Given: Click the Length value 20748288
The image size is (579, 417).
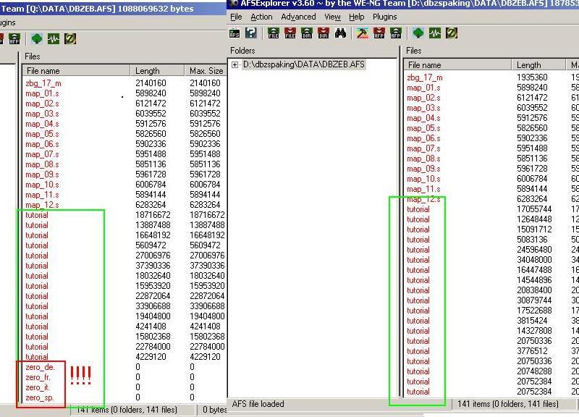Looking at the screenshot, I should pos(534,371).
